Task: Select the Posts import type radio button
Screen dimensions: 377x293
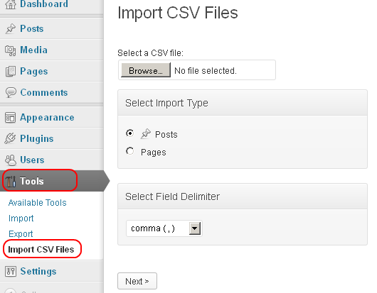Action: (130, 133)
